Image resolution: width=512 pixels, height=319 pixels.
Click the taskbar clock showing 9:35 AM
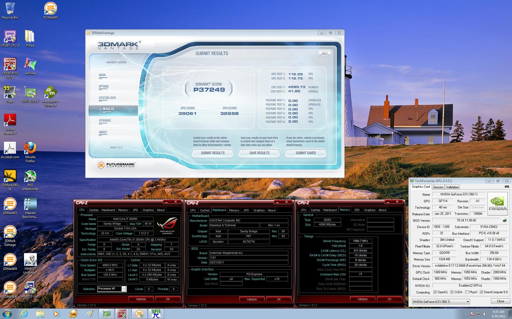(498, 314)
